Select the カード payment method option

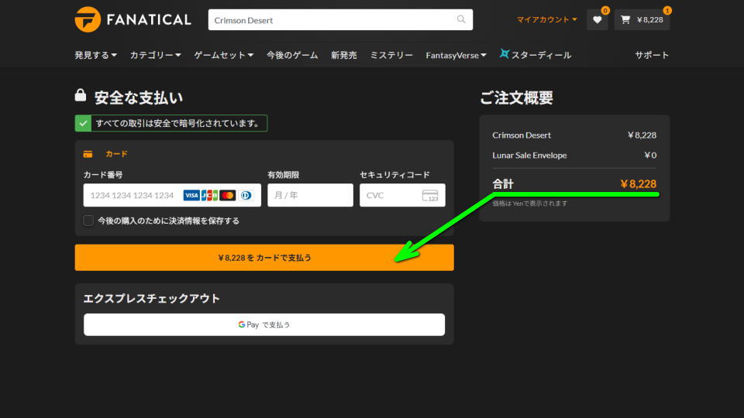(x=116, y=154)
